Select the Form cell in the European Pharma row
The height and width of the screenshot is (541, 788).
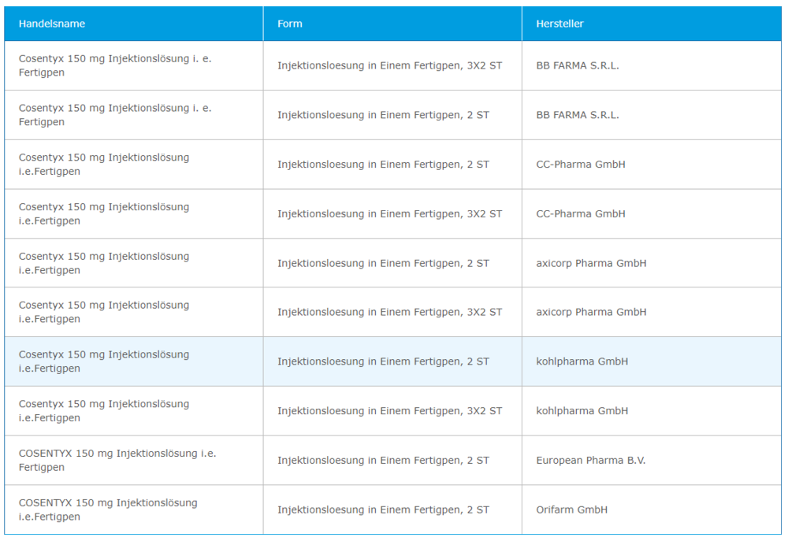[383, 460]
